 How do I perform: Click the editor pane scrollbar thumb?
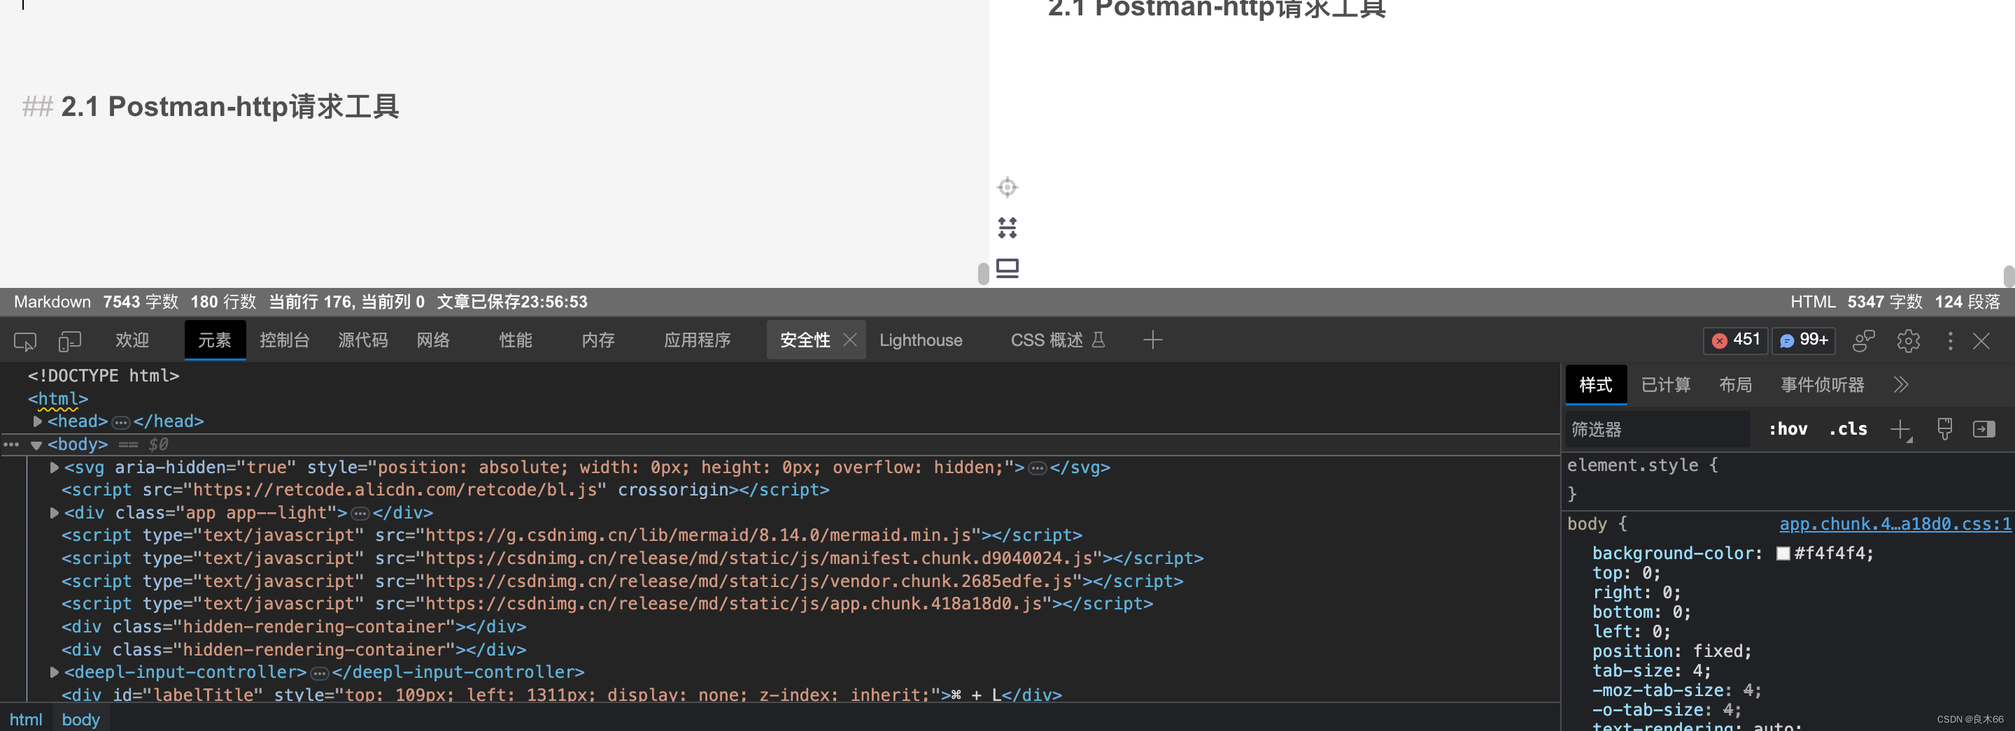(983, 273)
